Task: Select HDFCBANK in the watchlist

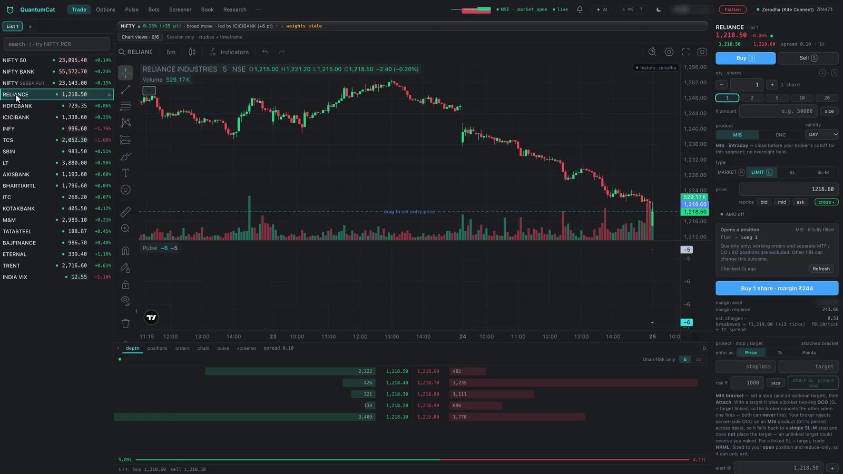Action: [57, 106]
